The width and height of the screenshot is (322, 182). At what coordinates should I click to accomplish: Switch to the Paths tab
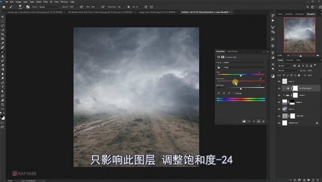[x=298, y=60]
